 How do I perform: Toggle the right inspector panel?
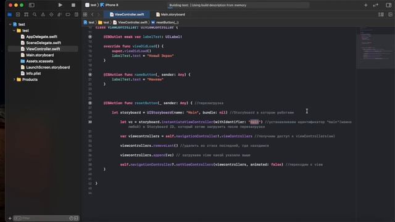pyautogui.click(x=388, y=5)
